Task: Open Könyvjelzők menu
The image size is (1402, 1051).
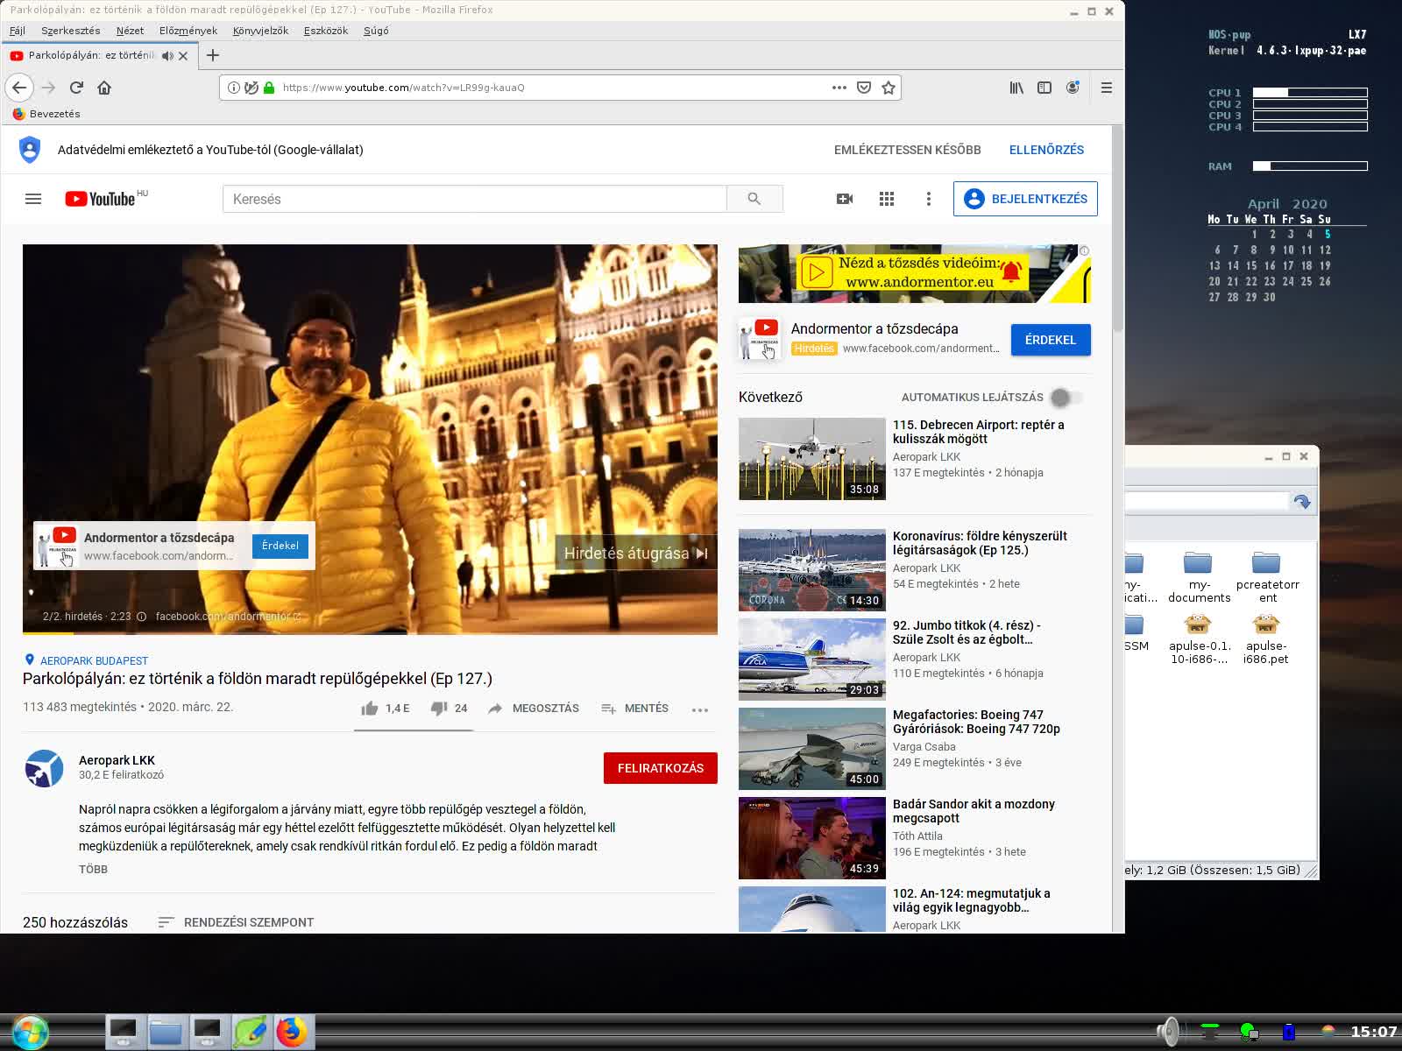Action: tap(260, 31)
